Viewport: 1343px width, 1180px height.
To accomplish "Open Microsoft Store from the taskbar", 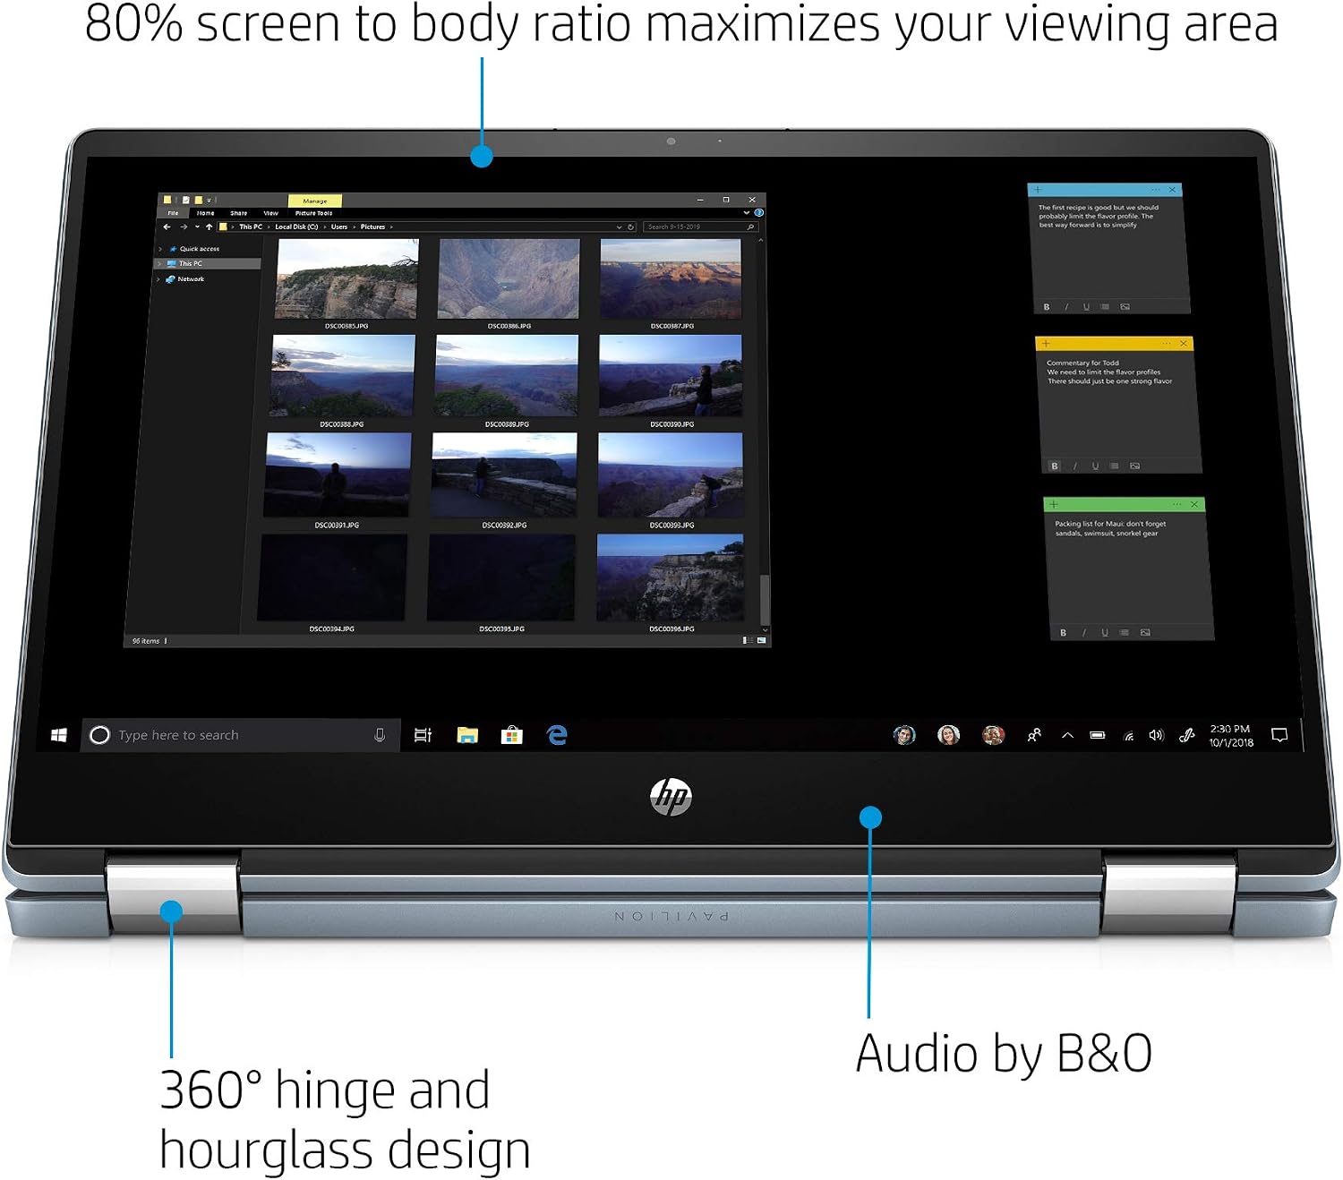I will pos(512,735).
